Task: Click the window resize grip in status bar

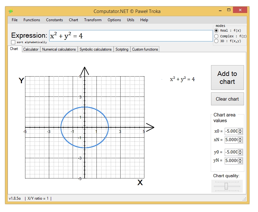Action: tap(244, 199)
